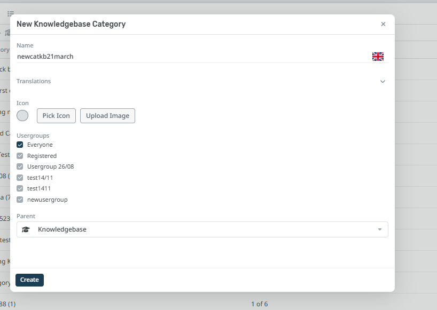The height and width of the screenshot is (310, 437).
Task: Click the Pick Icon button
Action: point(56,116)
